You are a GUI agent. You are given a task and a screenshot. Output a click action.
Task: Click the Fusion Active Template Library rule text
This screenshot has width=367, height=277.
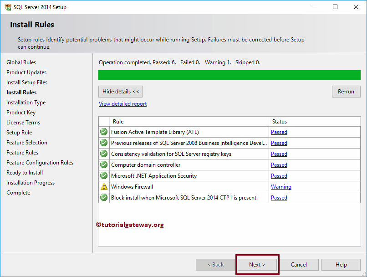155,132
